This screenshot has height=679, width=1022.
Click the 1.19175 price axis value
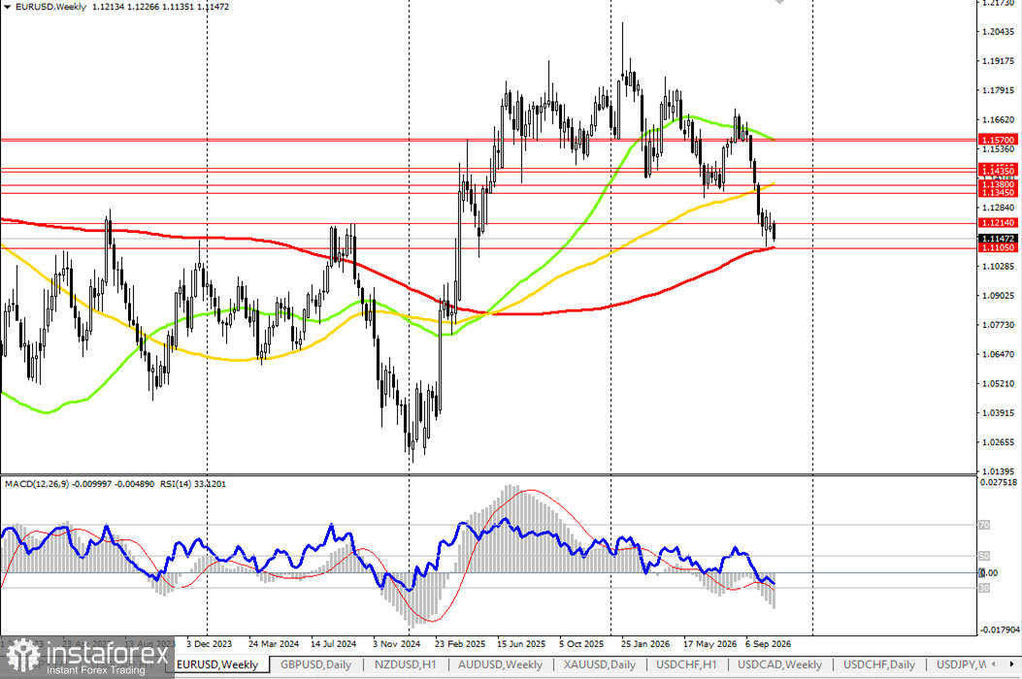pyautogui.click(x=998, y=60)
